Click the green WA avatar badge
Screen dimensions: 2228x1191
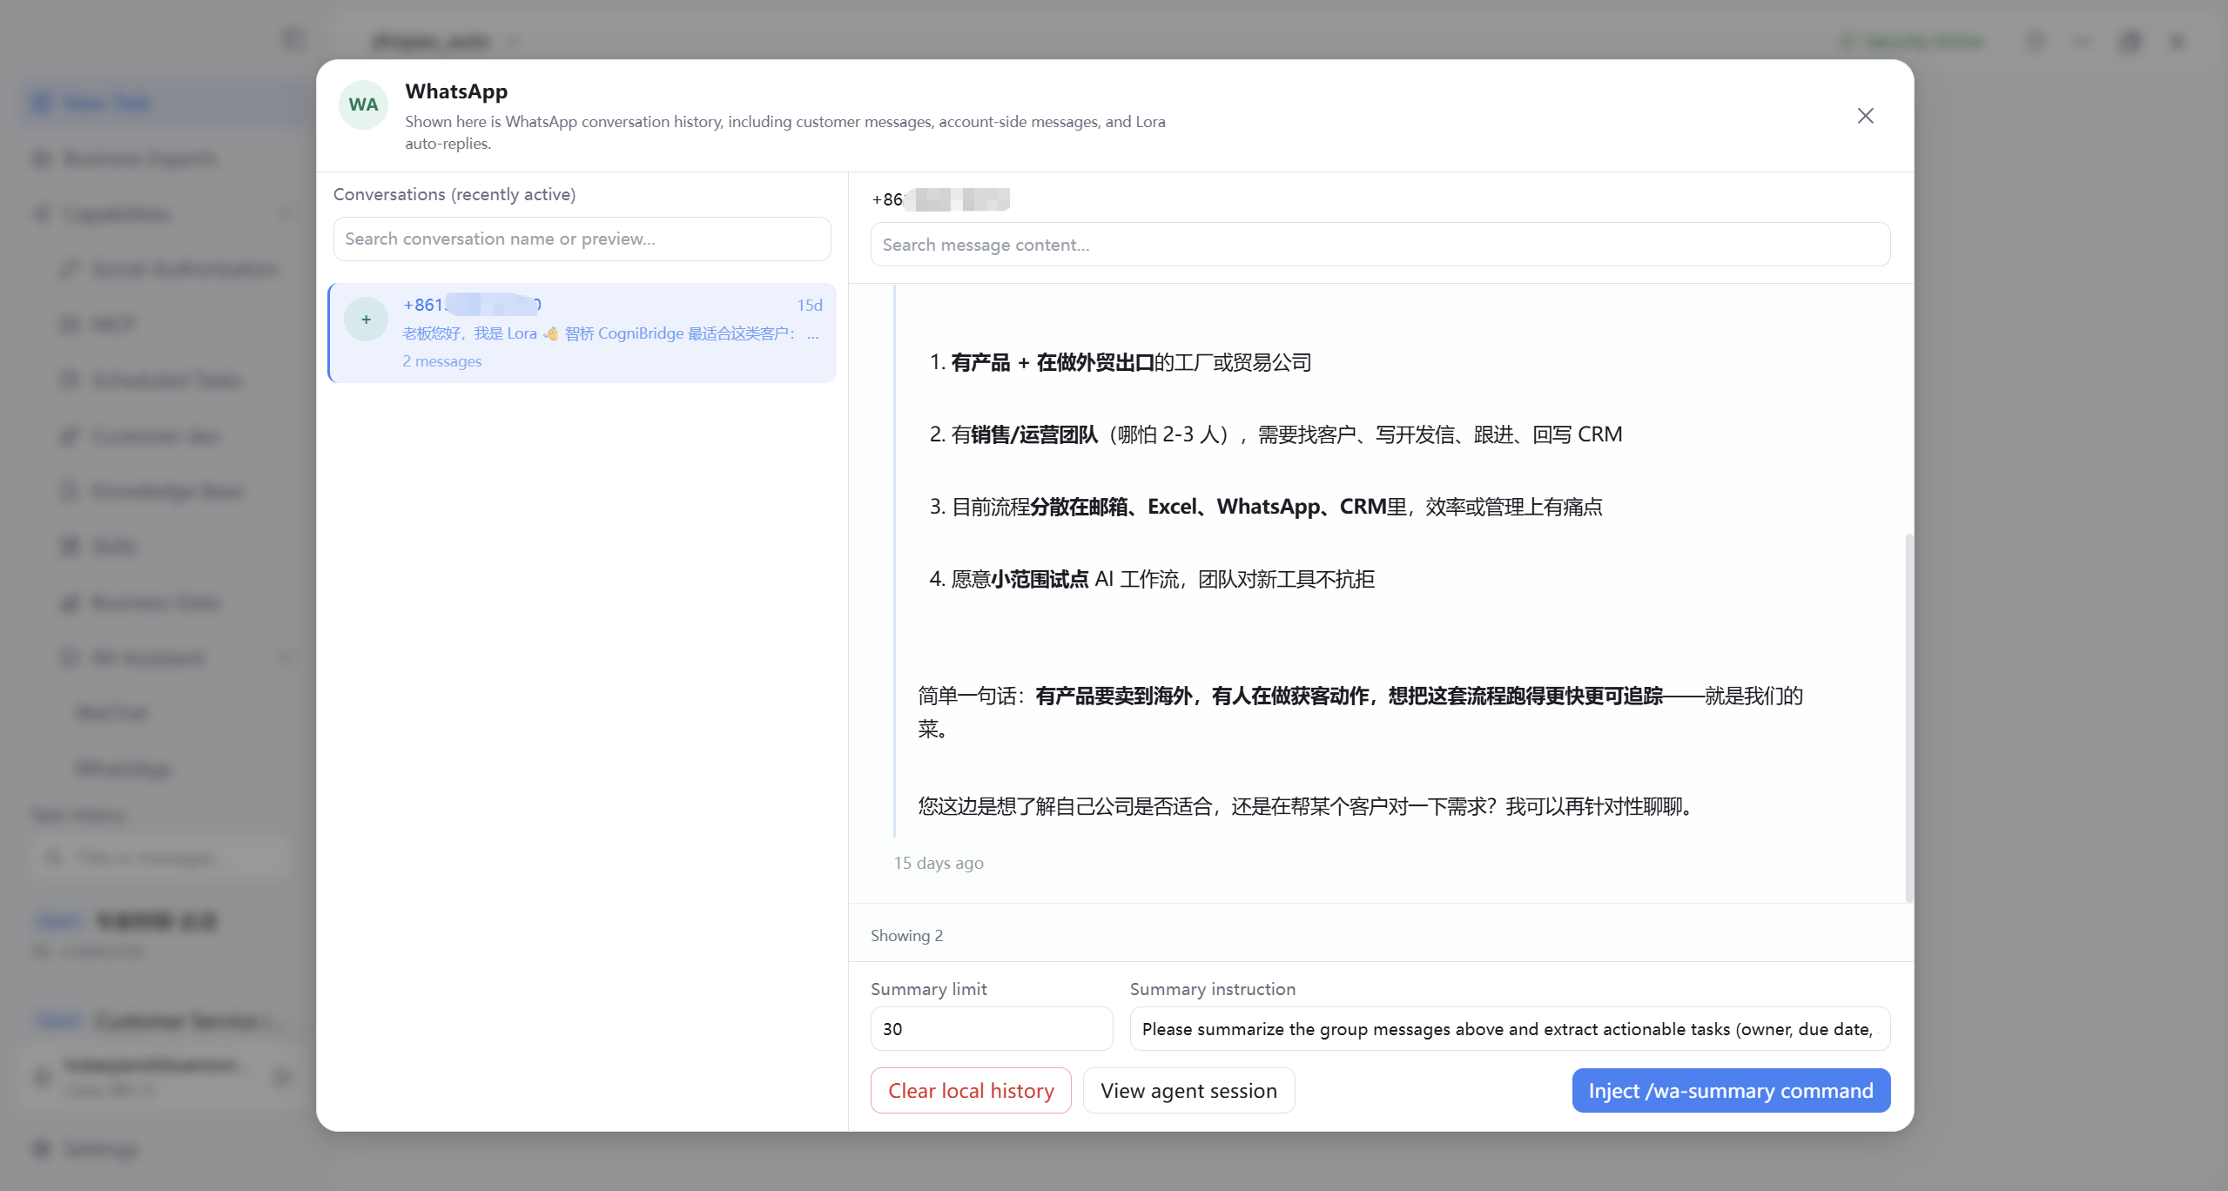[363, 104]
